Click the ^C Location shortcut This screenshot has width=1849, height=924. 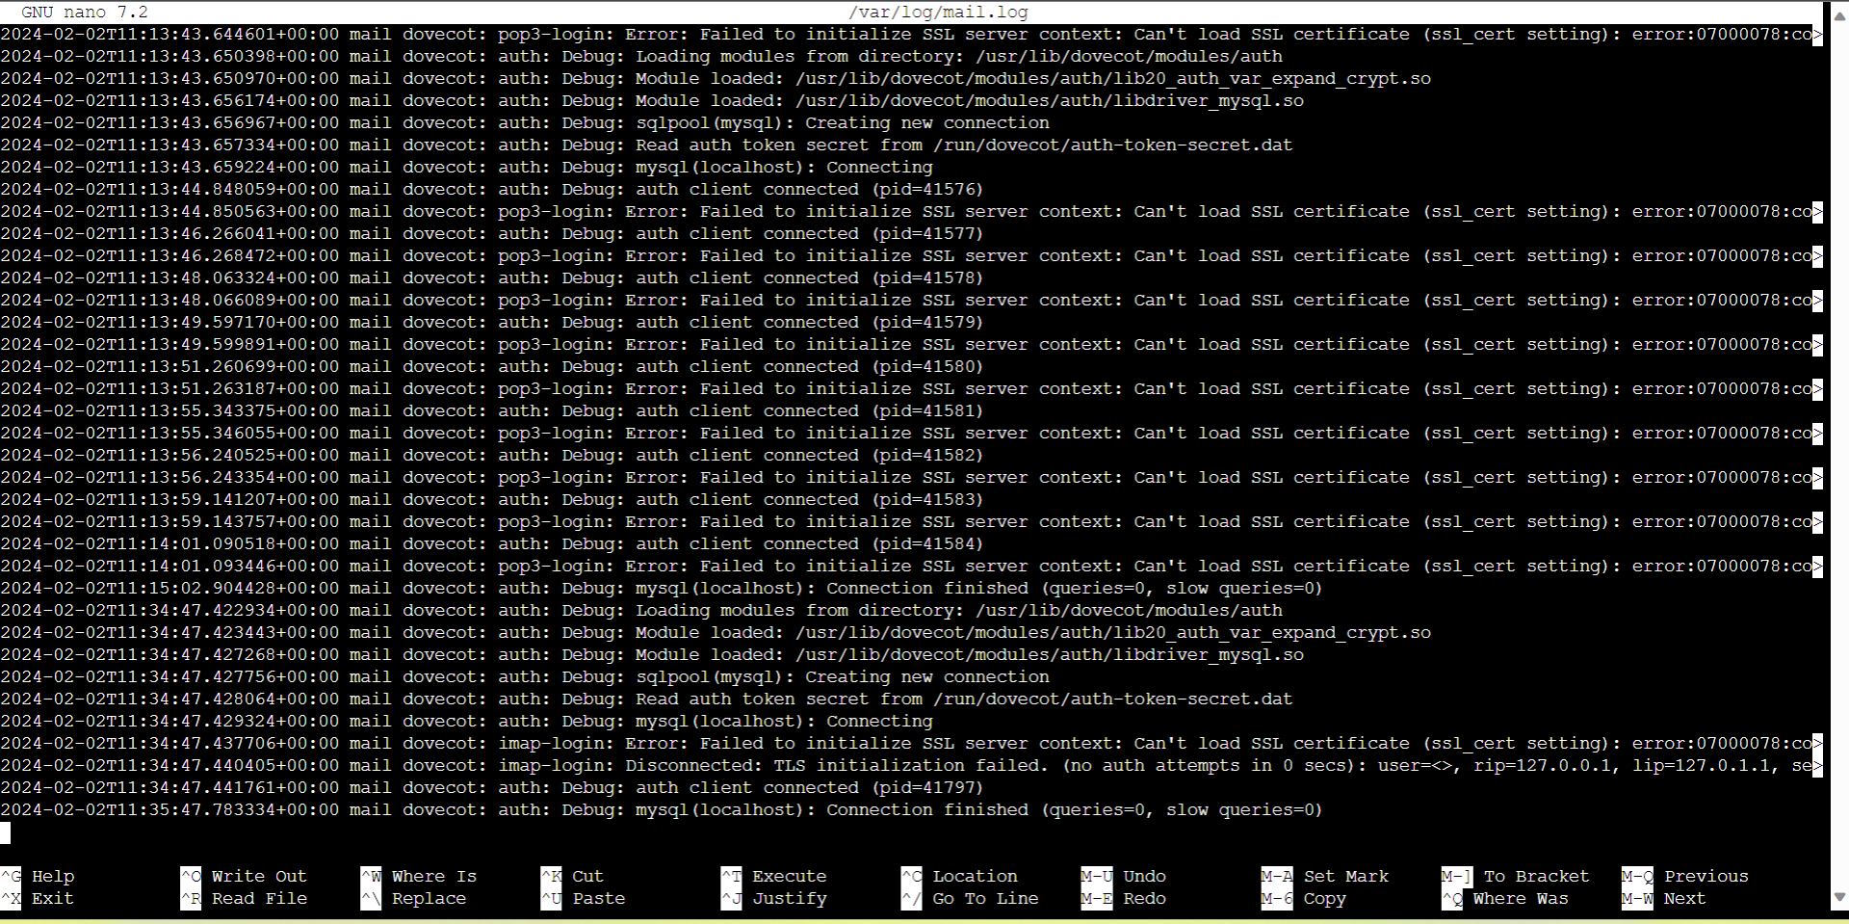tap(960, 876)
